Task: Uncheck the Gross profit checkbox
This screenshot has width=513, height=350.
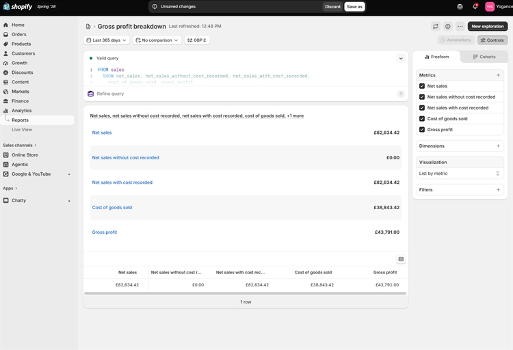Action: tap(422, 129)
